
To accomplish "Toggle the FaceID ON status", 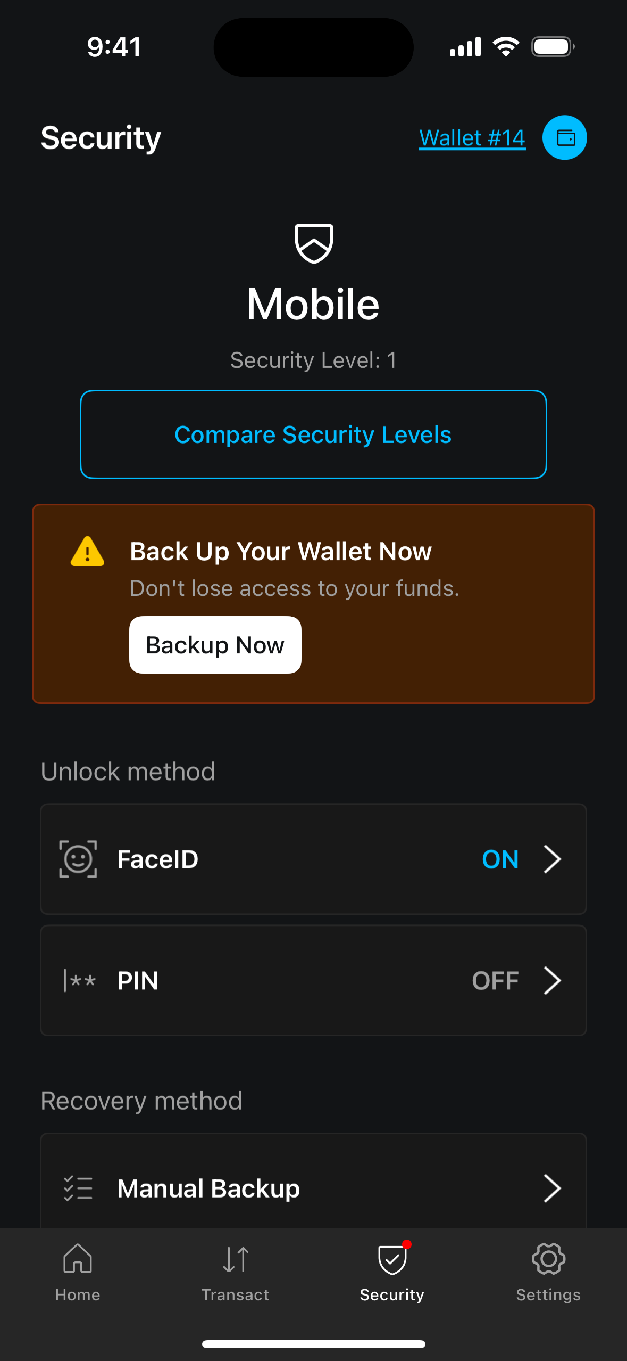I will (500, 859).
